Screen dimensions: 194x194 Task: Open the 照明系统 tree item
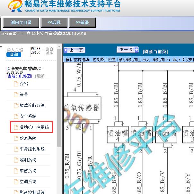[x=28, y=160]
